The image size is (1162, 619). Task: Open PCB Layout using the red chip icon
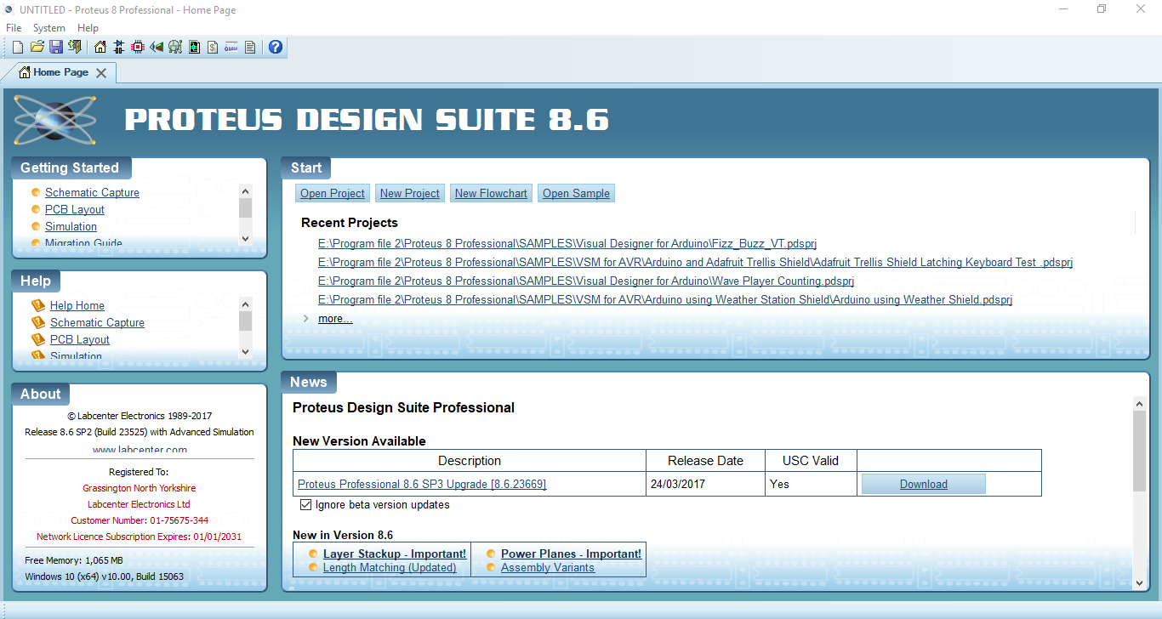(x=138, y=47)
